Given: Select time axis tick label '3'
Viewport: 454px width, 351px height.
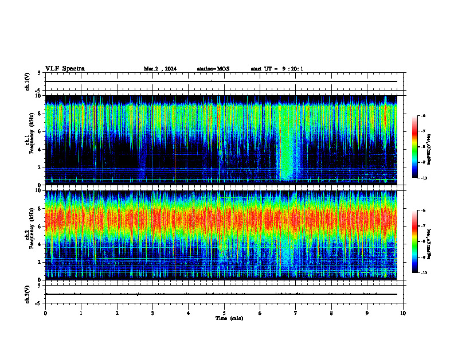Looking at the screenshot, I should pyautogui.click(x=152, y=313).
